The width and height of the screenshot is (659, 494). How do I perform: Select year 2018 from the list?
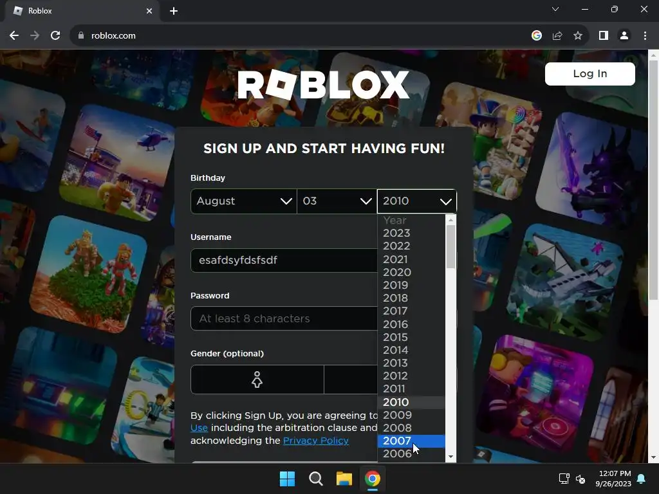coord(411,298)
